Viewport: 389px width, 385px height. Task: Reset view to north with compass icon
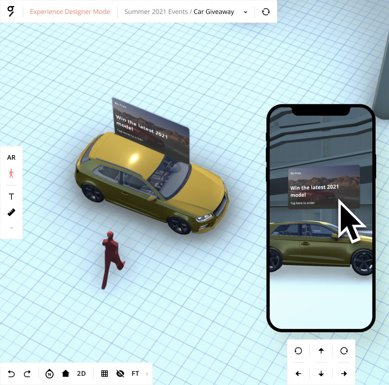click(49, 374)
